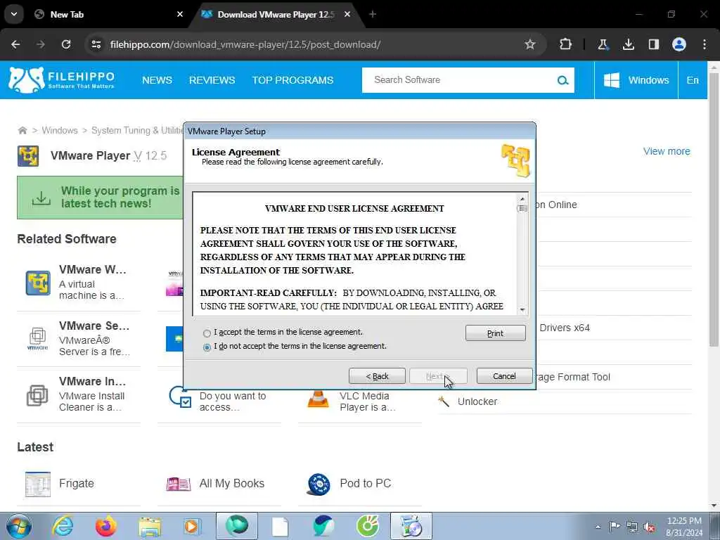Open System Tuning & Utilities breadcrumb

click(137, 130)
